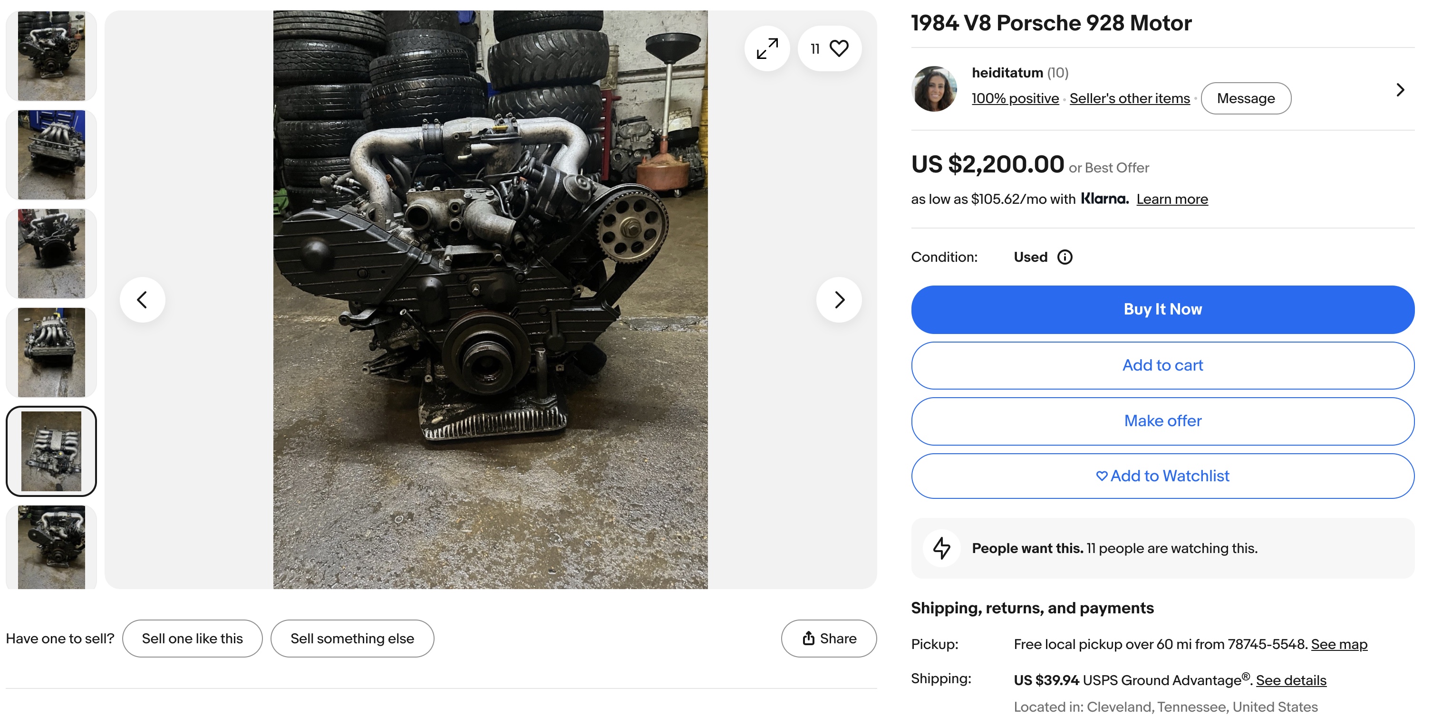Open Seller's other items link
Viewport: 1452px width, 725px height.
[1130, 98]
